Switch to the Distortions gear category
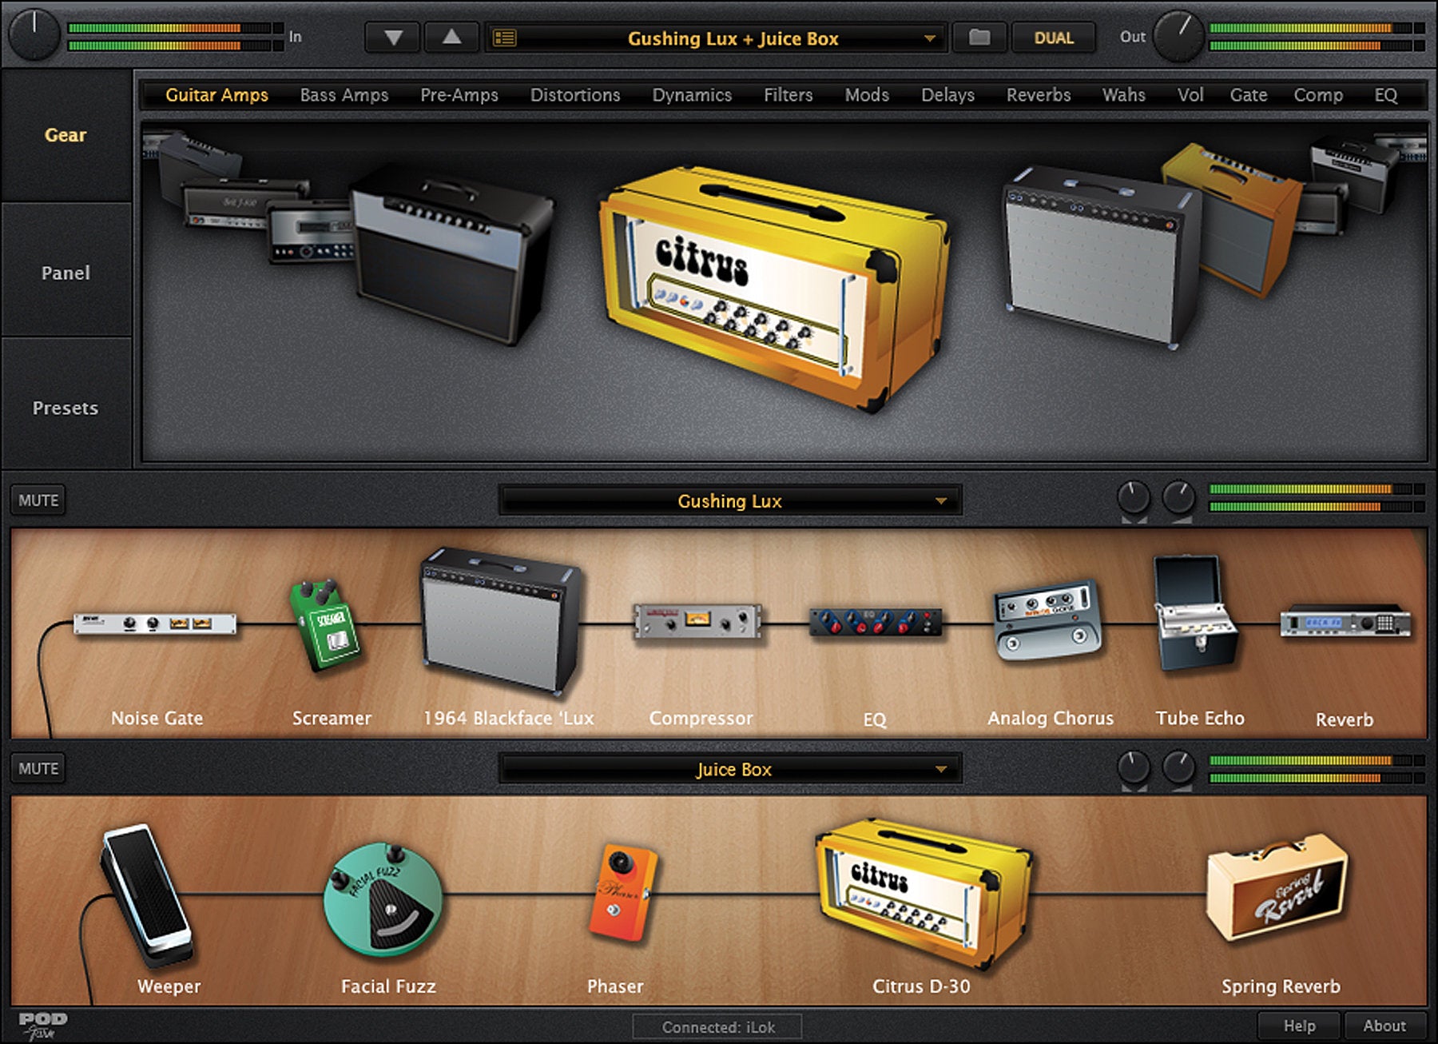This screenshot has width=1438, height=1044. tap(574, 95)
